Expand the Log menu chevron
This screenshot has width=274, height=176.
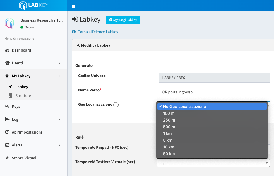pyautogui.click(x=59, y=119)
